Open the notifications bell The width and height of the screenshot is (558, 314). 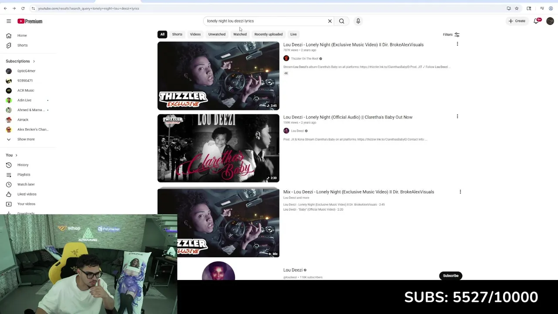536,21
